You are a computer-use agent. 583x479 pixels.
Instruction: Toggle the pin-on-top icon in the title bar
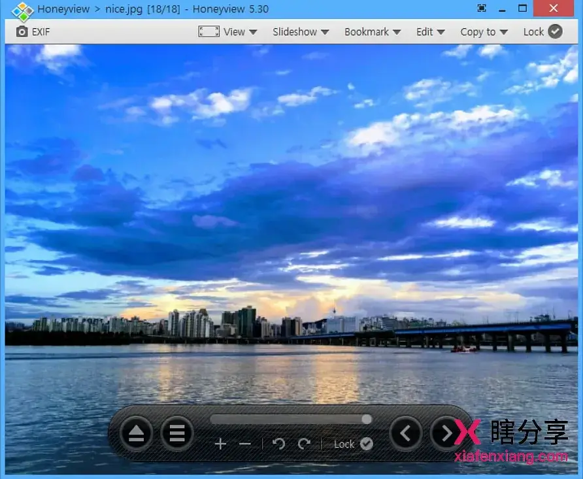[x=482, y=8]
